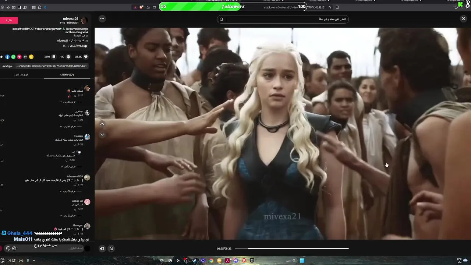Mute the video with speaker icon
This screenshot has height=265, width=471.
point(102,248)
